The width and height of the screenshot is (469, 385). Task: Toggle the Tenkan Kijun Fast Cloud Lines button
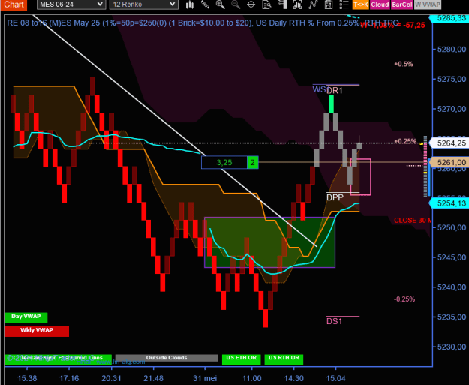click(58, 359)
